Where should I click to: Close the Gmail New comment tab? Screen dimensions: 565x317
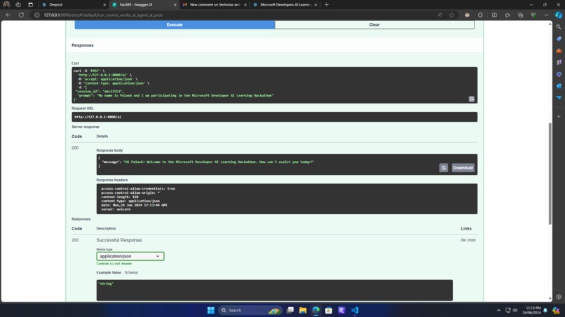pyautogui.click(x=245, y=5)
